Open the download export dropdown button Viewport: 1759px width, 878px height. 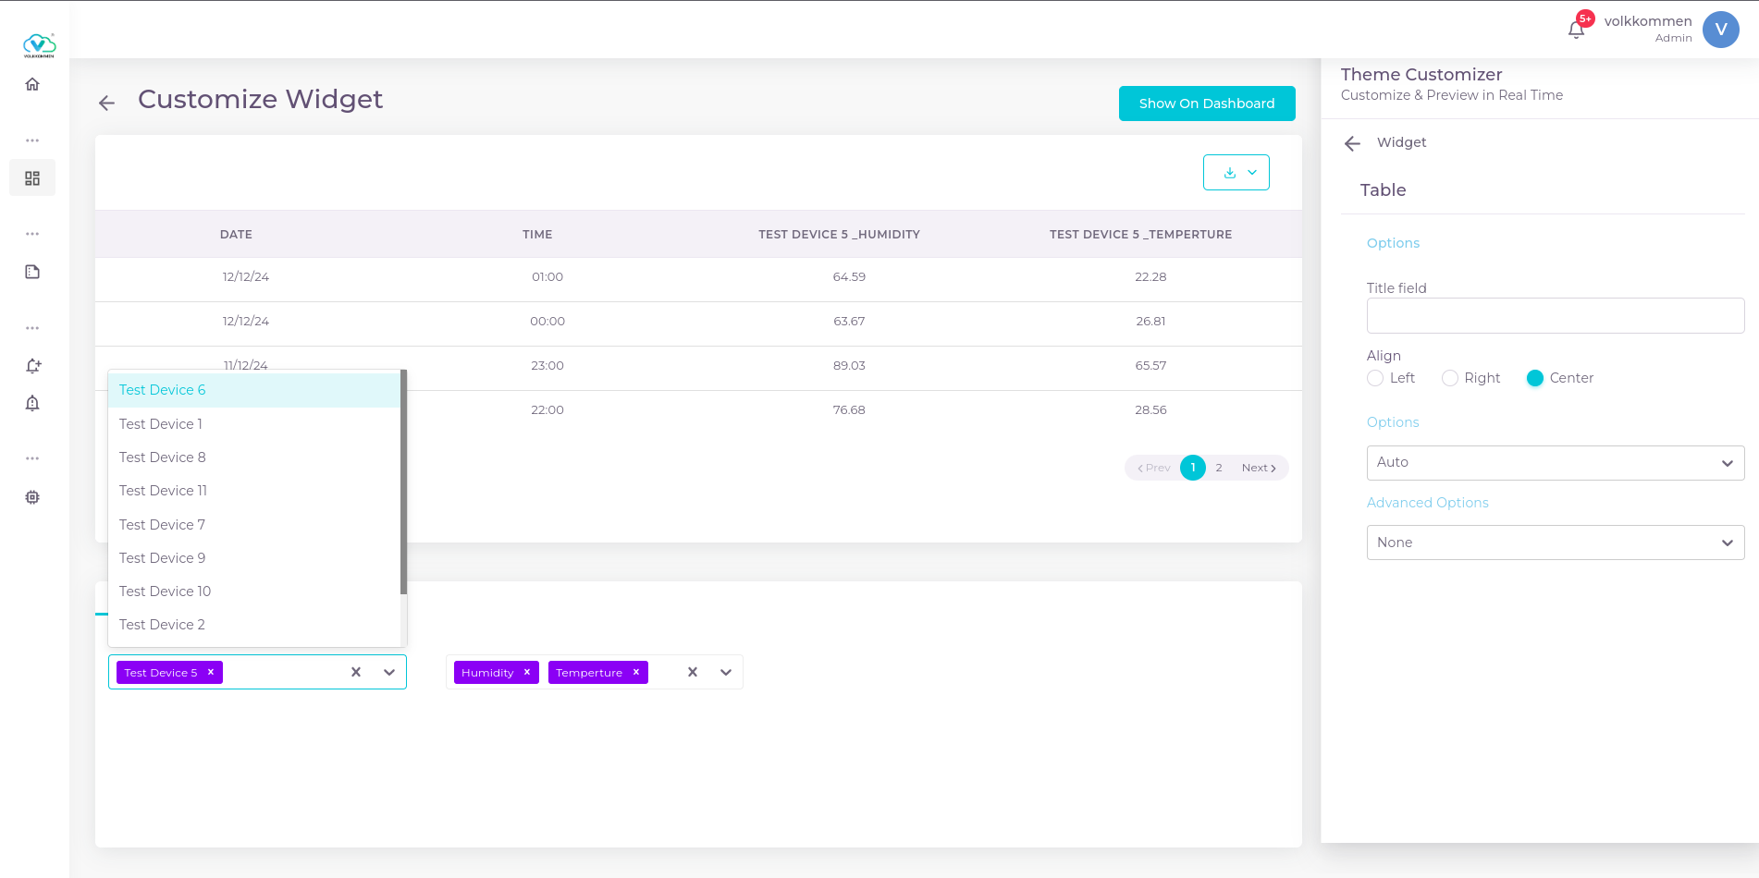point(1236,173)
